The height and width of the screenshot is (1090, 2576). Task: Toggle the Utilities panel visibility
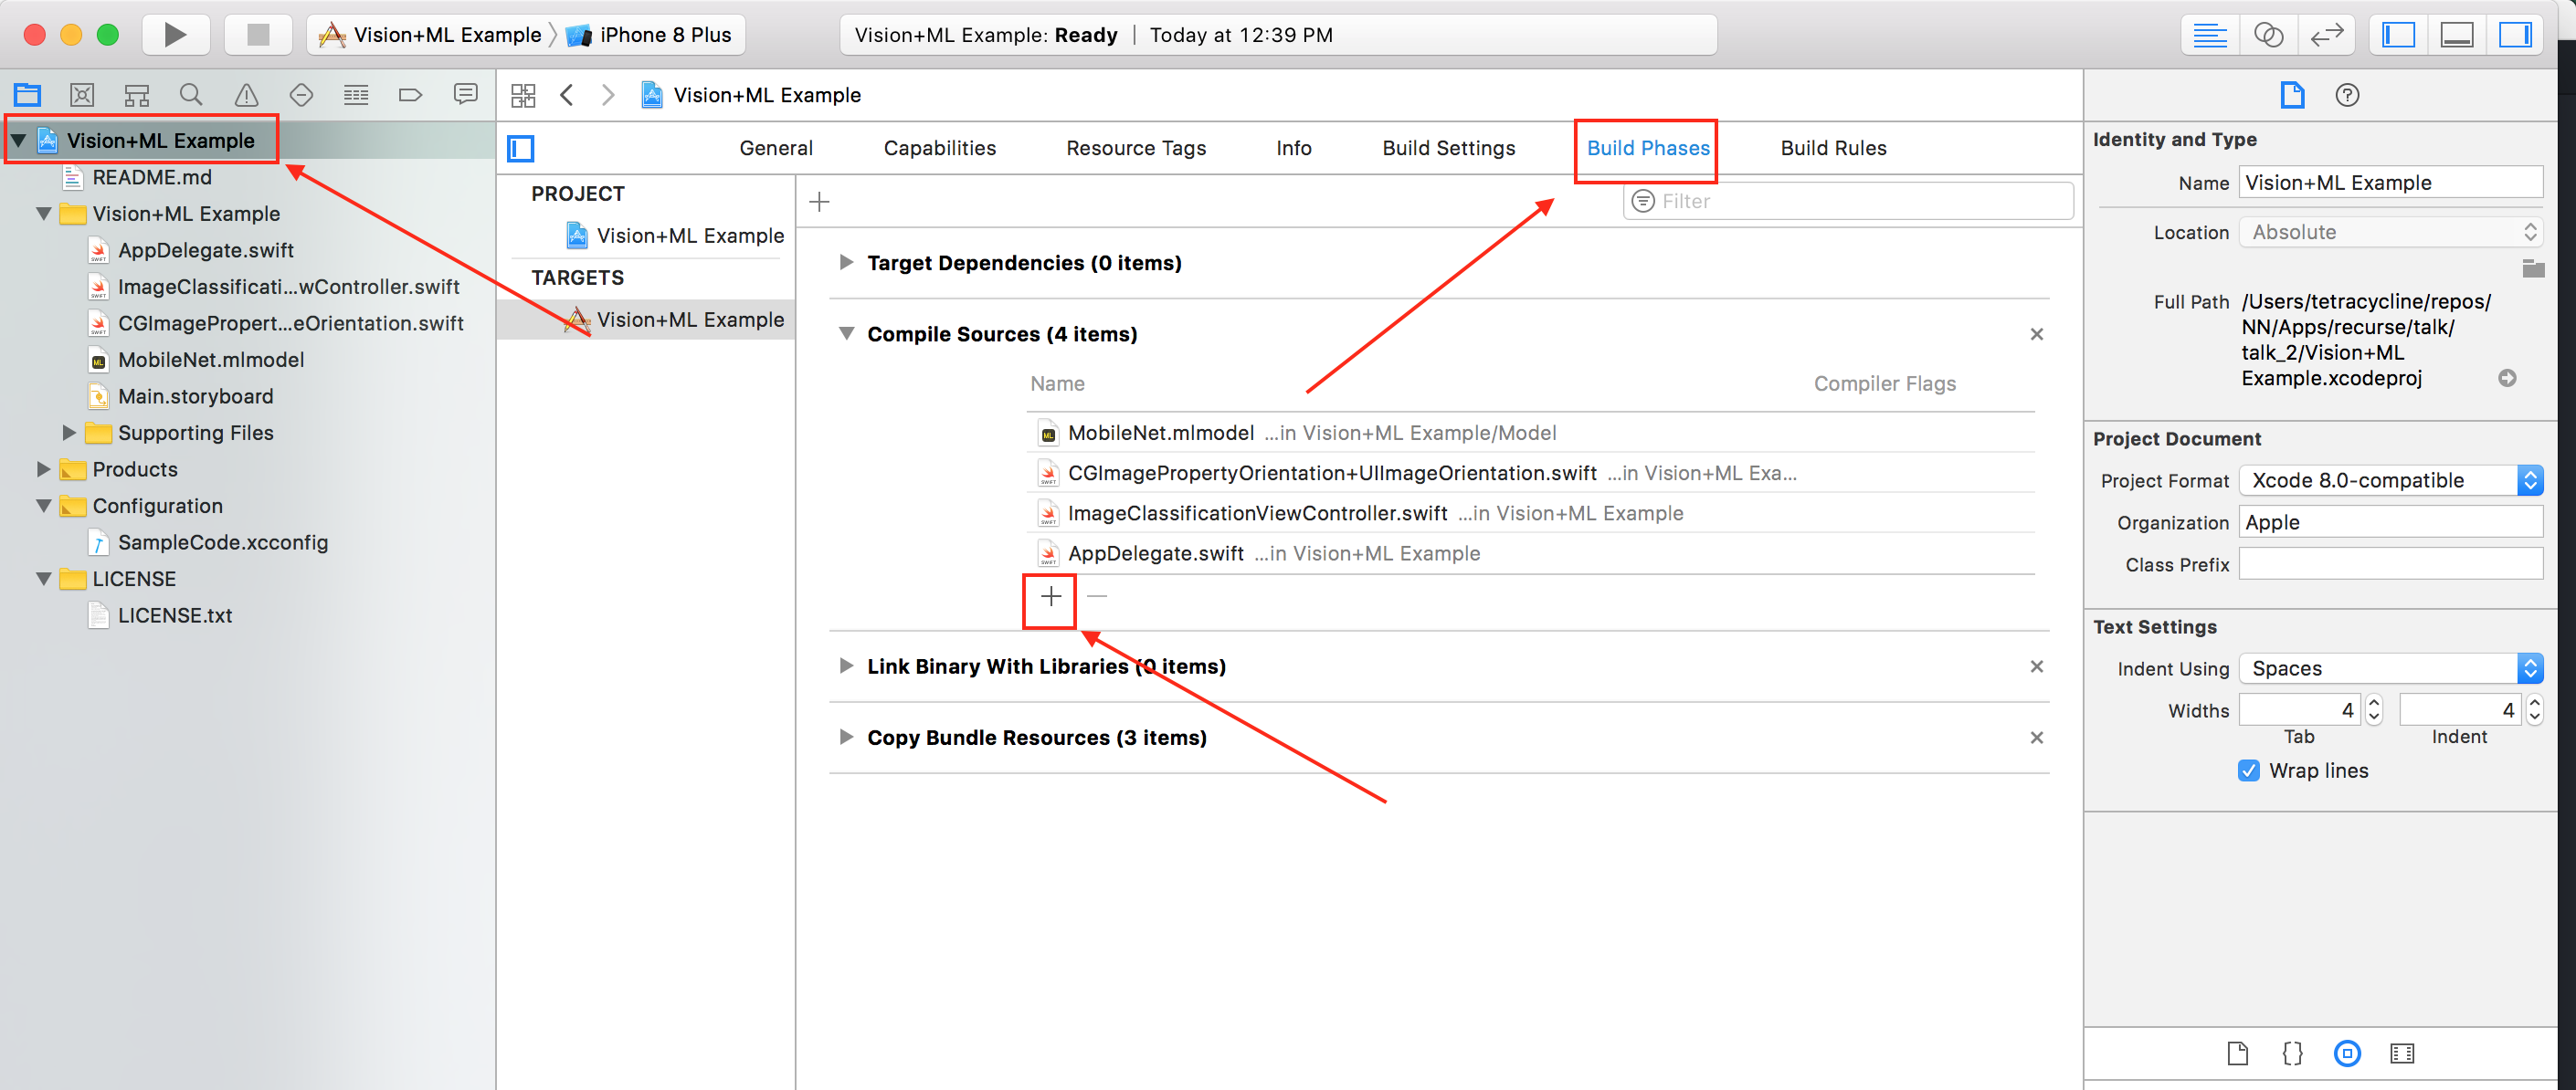pos(2515,35)
